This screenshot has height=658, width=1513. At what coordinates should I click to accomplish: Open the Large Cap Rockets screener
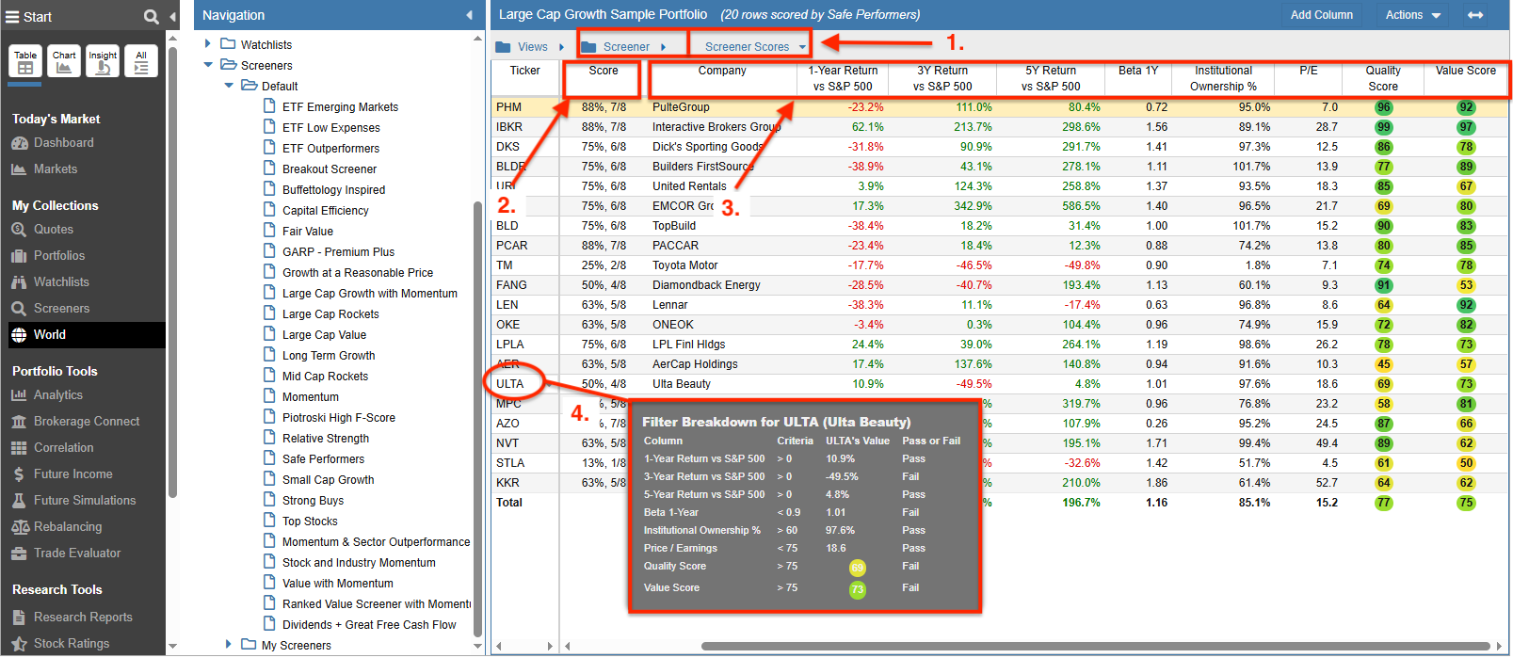(x=330, y=314)
